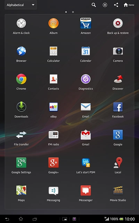Open Back up & restore
The height and width of the screenshot is (223, 139).
pyautogui.click(x=118, y=23)
